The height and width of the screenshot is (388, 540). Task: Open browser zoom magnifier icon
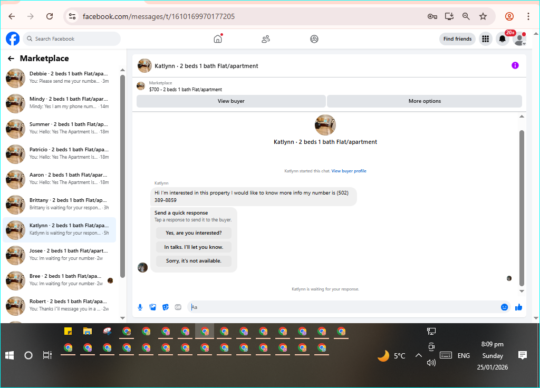pyautogui.click(x=466, y=16)
